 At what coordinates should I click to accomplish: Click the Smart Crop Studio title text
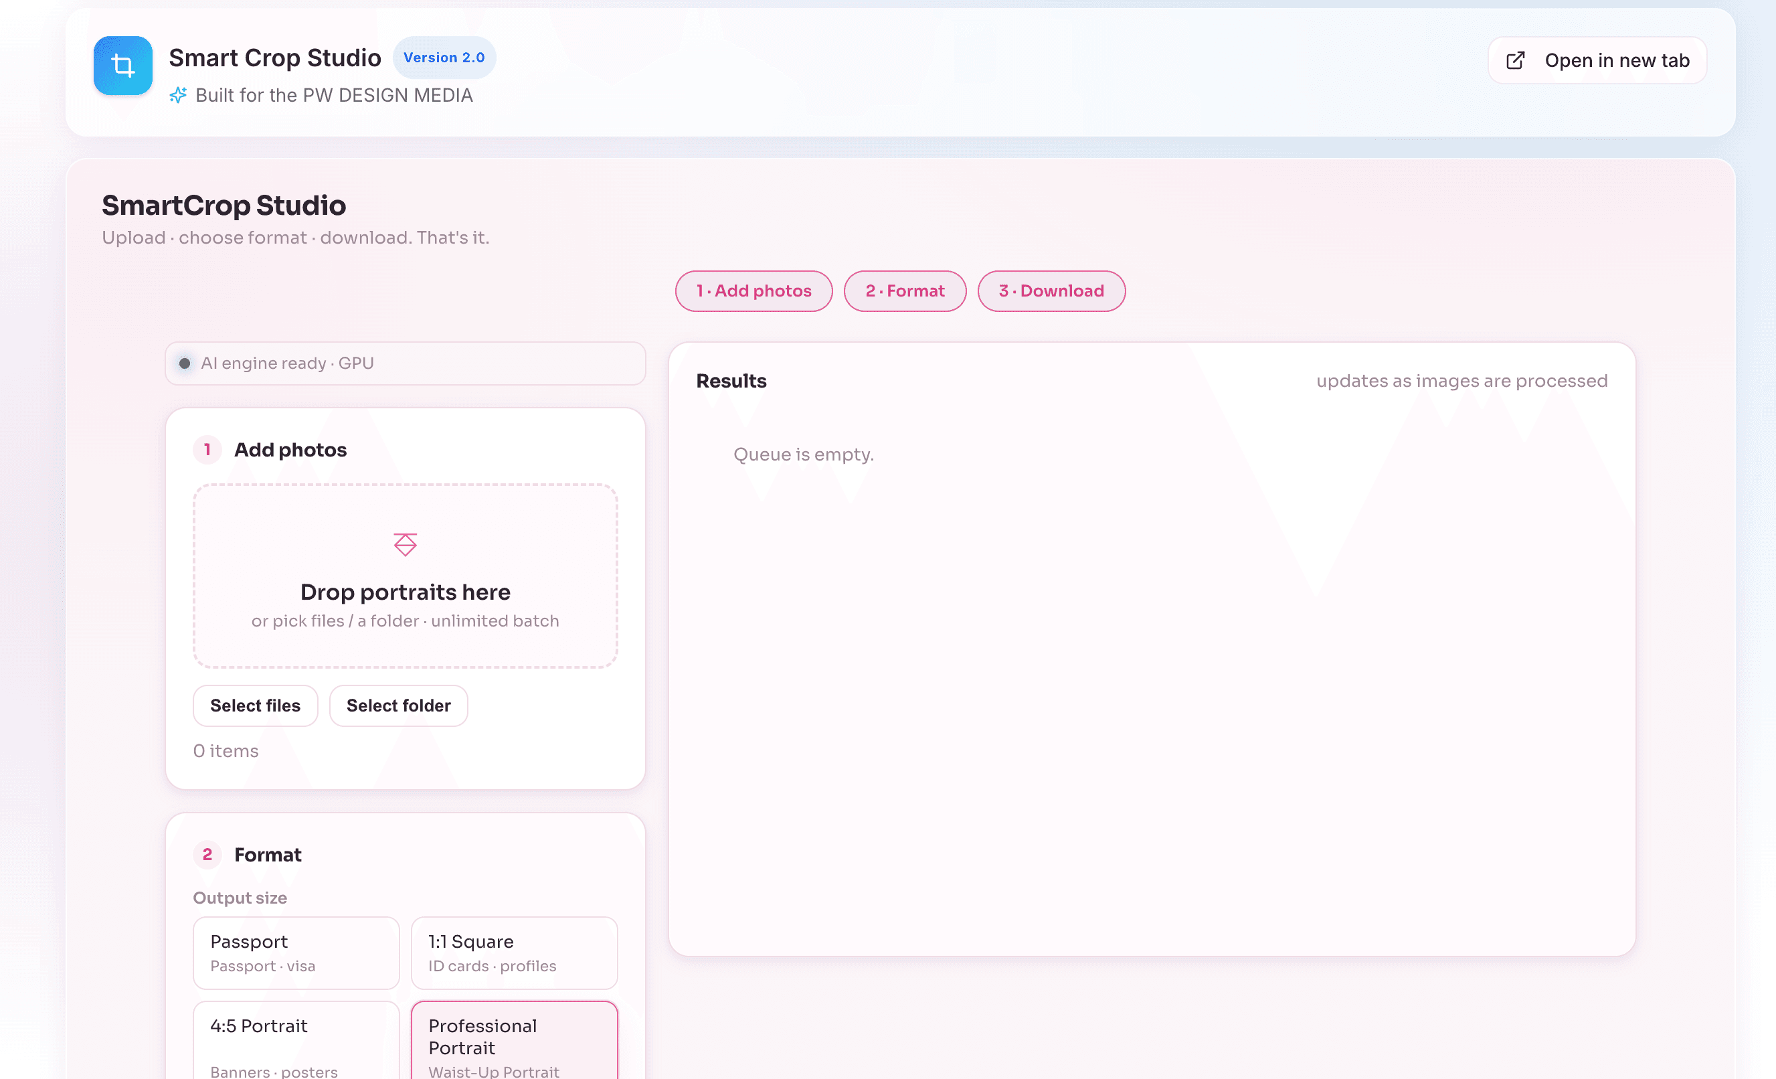(274, 58)
